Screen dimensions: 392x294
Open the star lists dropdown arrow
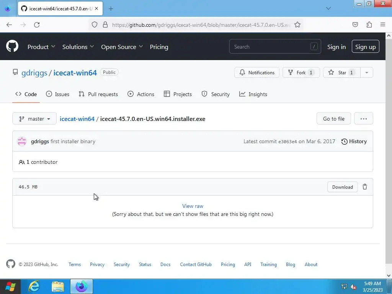(x=366, y=72)
